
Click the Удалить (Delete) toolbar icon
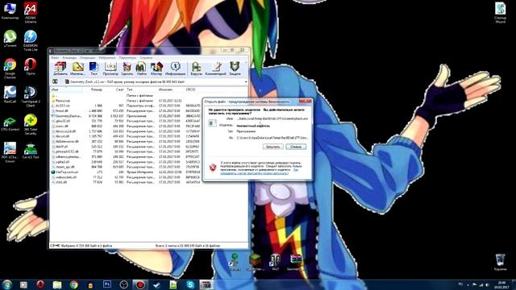[x=127, y=68]
